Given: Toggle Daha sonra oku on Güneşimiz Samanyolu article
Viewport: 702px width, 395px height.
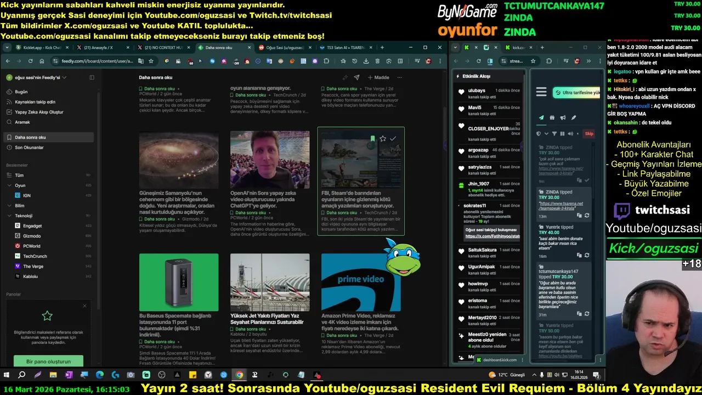Looking at the screenshot, I should tap(156, 219).
